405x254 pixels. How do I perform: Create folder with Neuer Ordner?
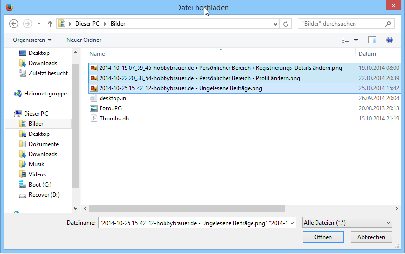tap(84, 40)
